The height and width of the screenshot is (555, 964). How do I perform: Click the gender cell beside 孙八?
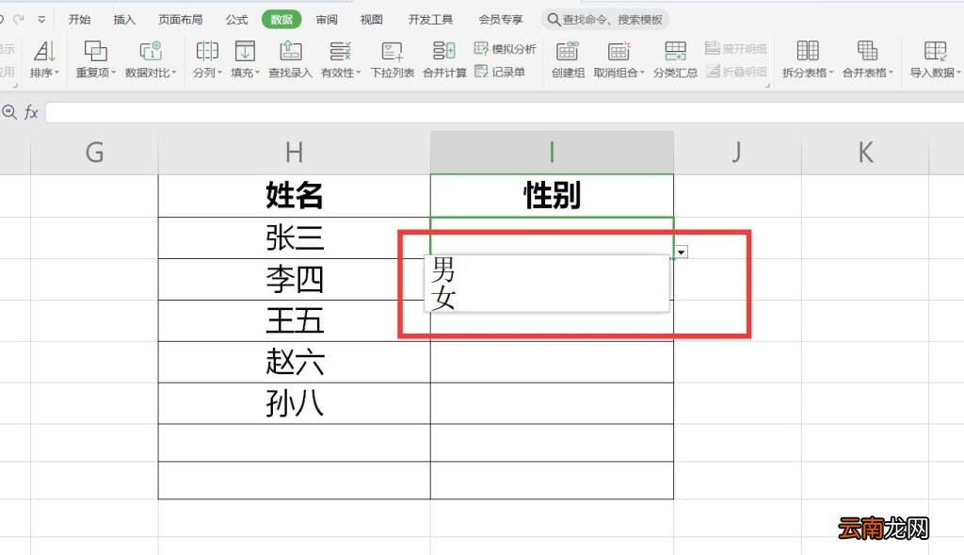tap(552, 403)
